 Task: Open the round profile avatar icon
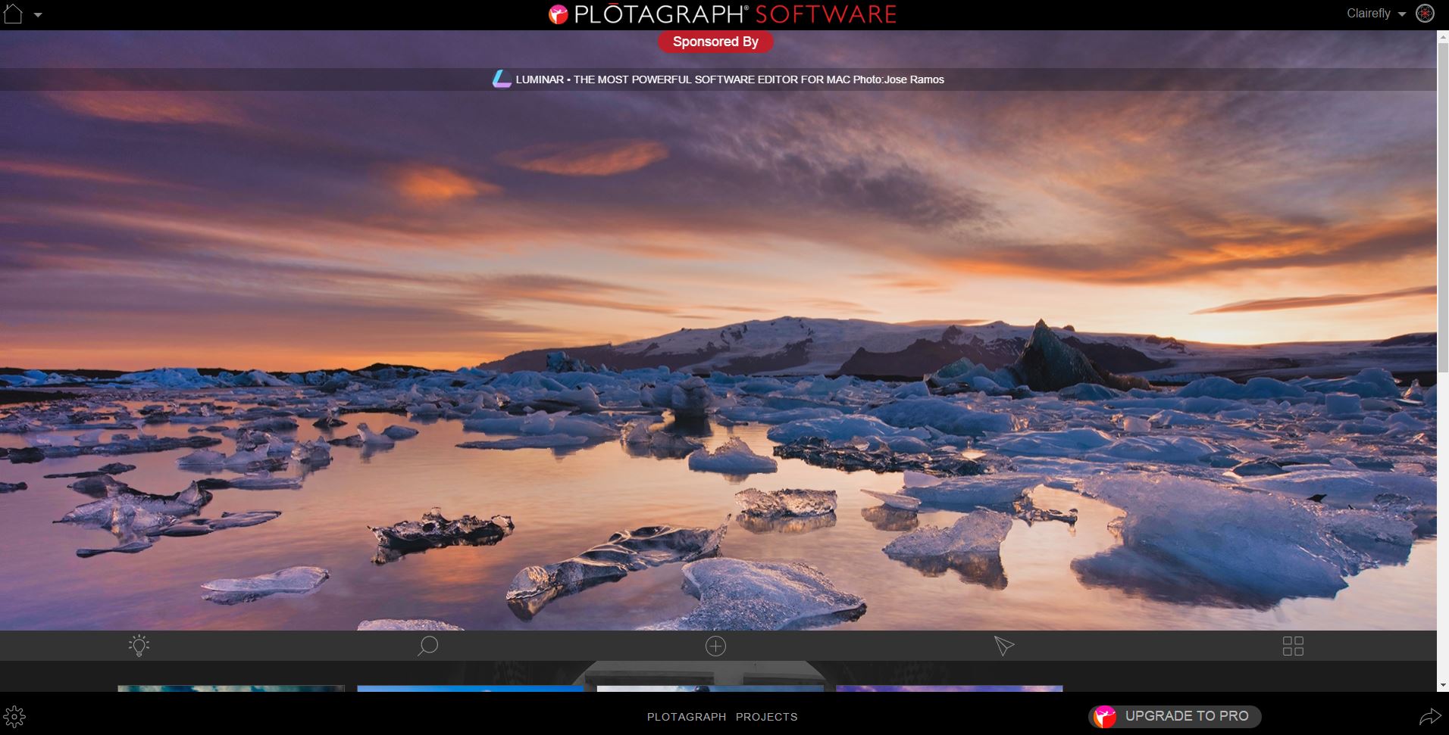(x=1425, y=14)
